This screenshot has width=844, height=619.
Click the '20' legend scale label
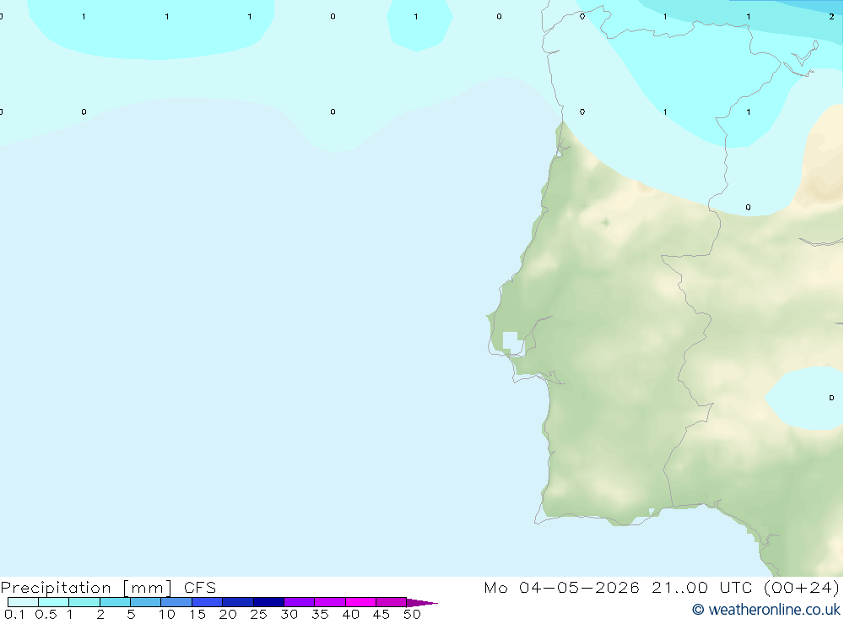tap(228, 614)
